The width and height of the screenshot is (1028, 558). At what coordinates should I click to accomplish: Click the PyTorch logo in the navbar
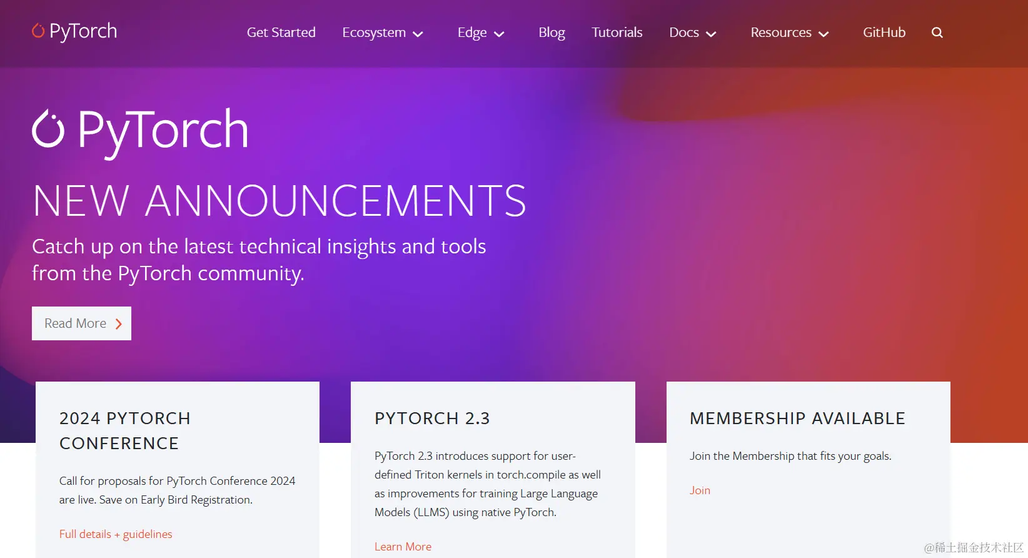74,31
